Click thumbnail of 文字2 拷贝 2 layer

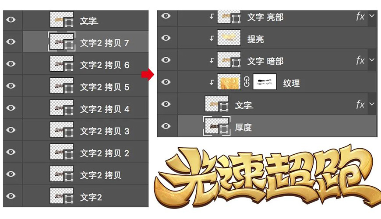(x=62, y=152)
